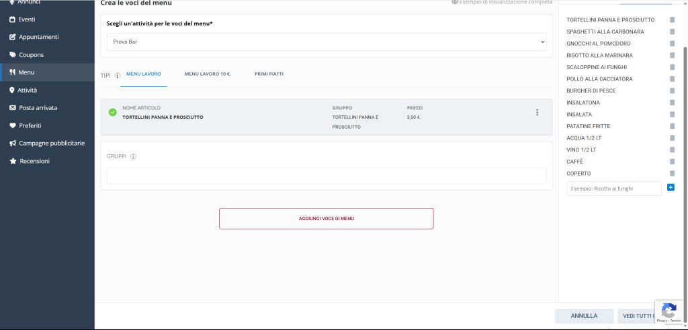The image size is (688, 330).
Task: Go to Recensioni in sidebar
Action: pyautogui.click(x=34, y=161)
